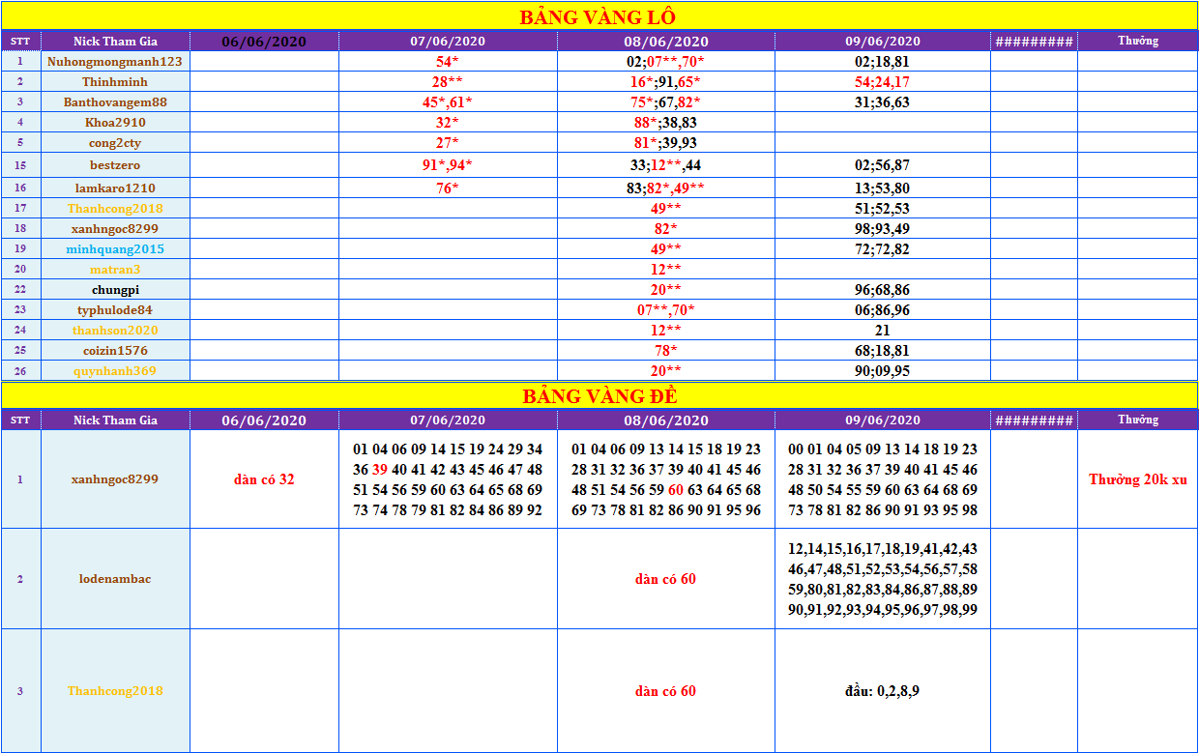Image resolution: width=1199 pixels, height=753 pixels.
Task: Click the cell 33;12**,44
Action: point(666,164)
